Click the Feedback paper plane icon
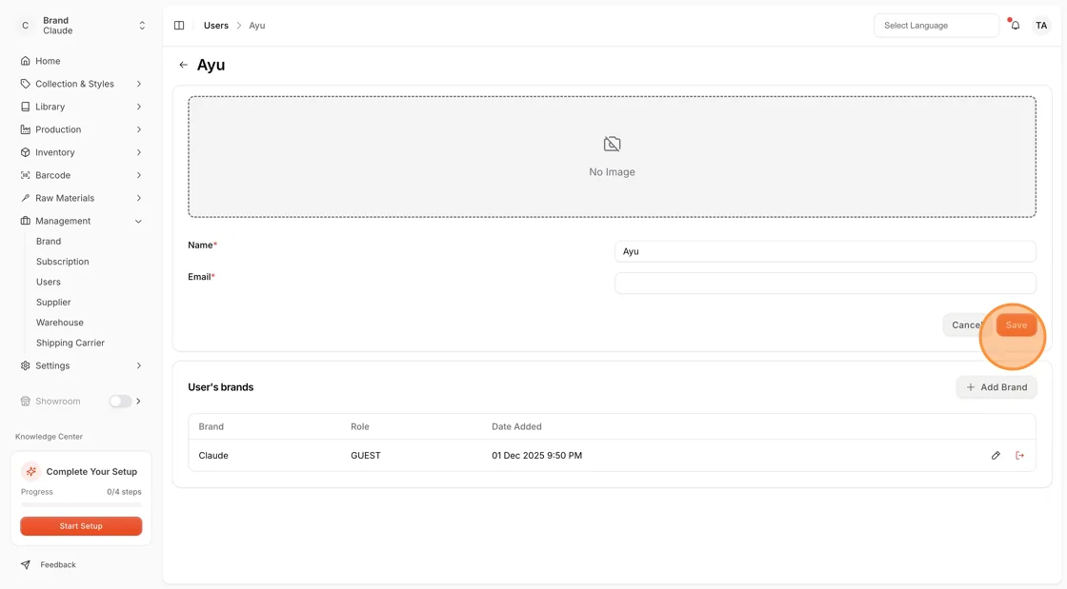This screenshot has width=1067, height=589. pos(25,564)
